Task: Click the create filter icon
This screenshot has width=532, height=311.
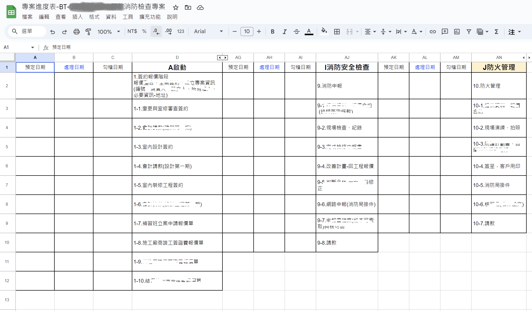Action: tap(469, 32)
